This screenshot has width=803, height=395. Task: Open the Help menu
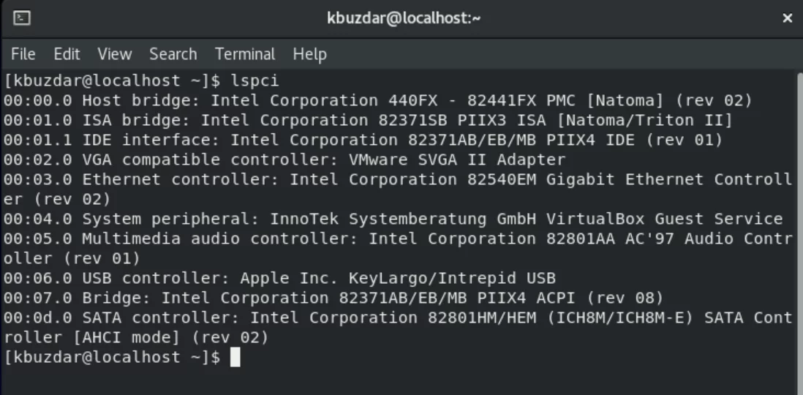310,54
